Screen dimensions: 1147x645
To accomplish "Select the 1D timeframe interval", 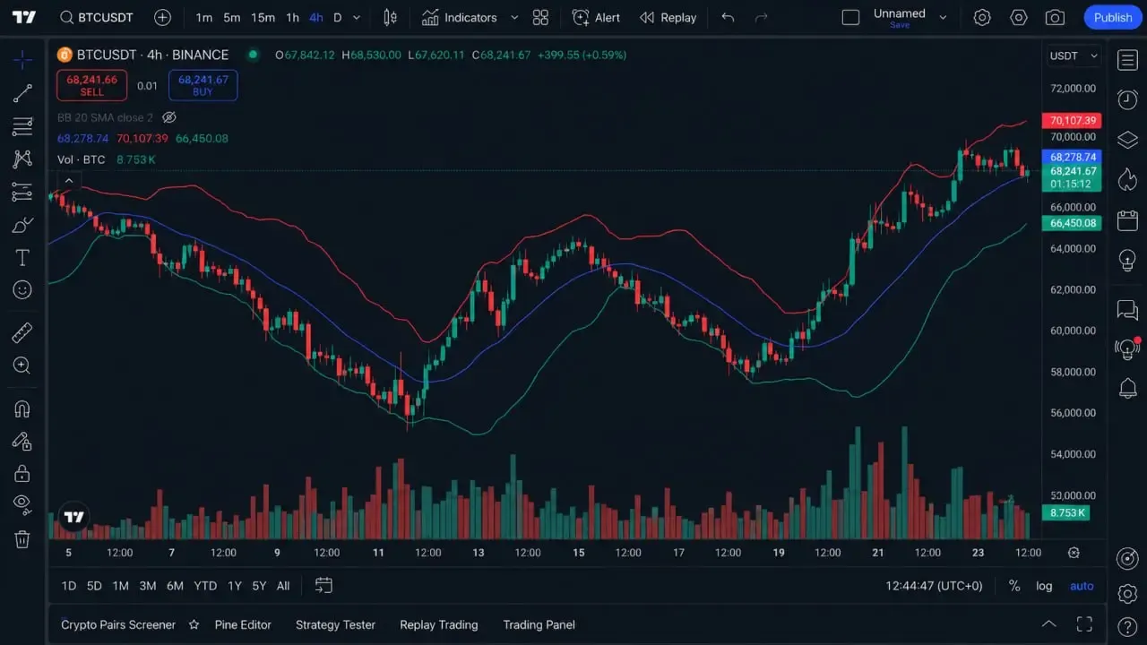I will 69,586.
